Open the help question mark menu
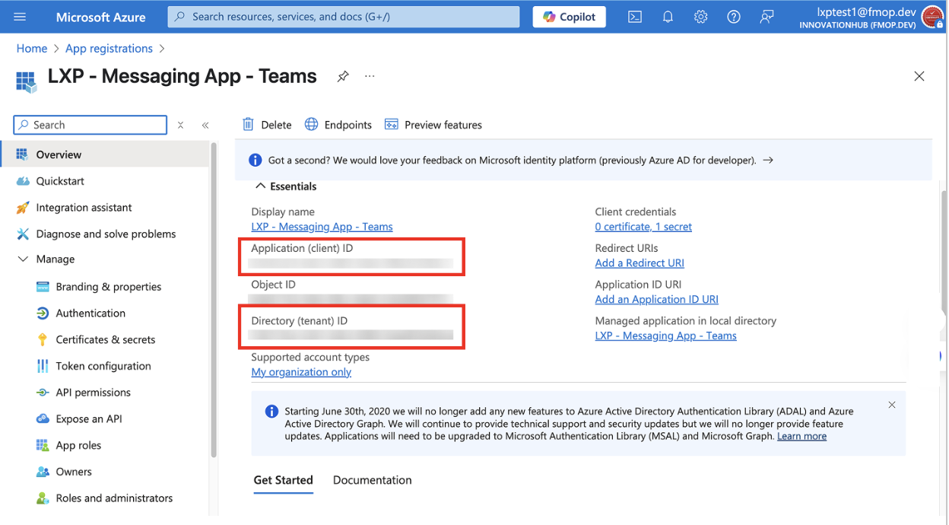The width and height of the screenshot is (949, 525). tap(734, 17)
